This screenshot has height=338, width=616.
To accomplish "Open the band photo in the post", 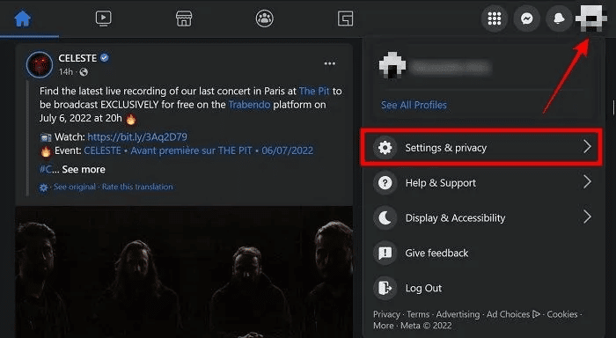I will coord(184,272).
